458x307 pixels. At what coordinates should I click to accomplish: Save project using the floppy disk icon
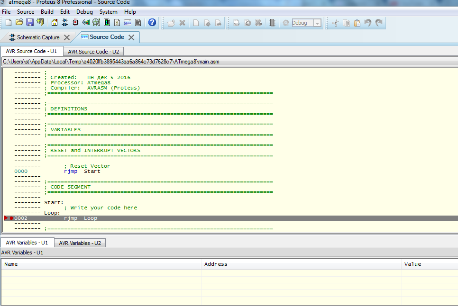pos(29,22)
